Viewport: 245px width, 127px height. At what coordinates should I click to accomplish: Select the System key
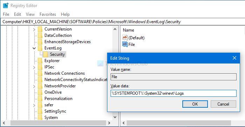51,118
